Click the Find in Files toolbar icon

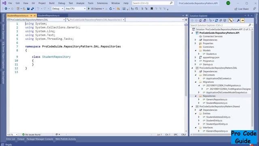click(x=118, y=9)
